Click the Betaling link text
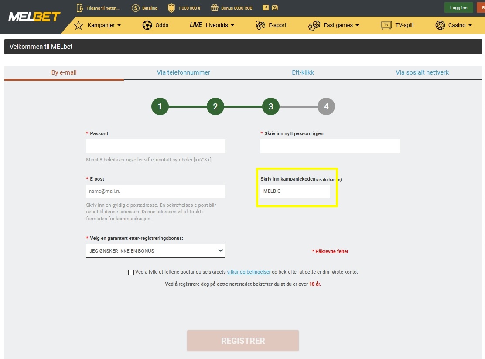 click(x=150, y=8)
